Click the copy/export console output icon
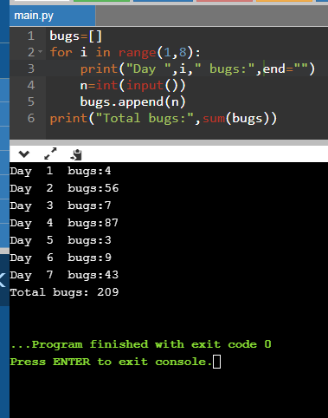Viewport: 328px width, 418px height. tap(76, 154)
